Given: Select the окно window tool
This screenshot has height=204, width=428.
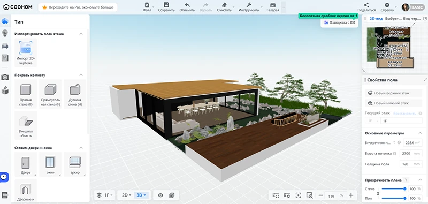Looking at the screenshot, I should click(50, 164).
